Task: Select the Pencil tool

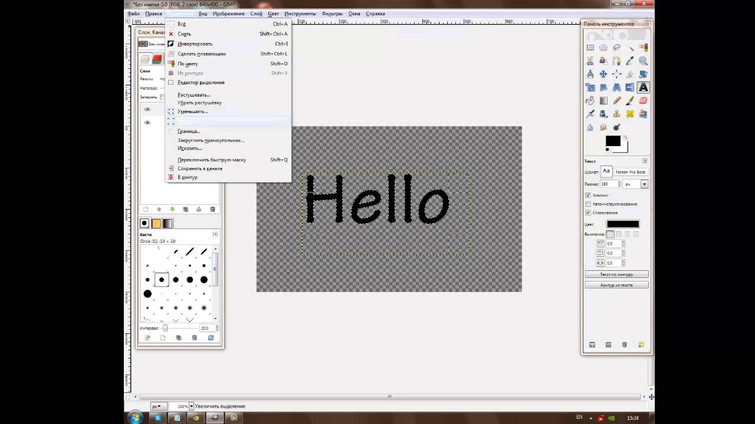Action: pyautogui.click(x=617, y=101)
